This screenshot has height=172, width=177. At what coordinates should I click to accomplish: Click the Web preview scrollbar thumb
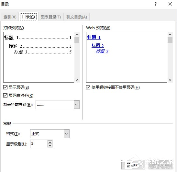coord(170,40)
